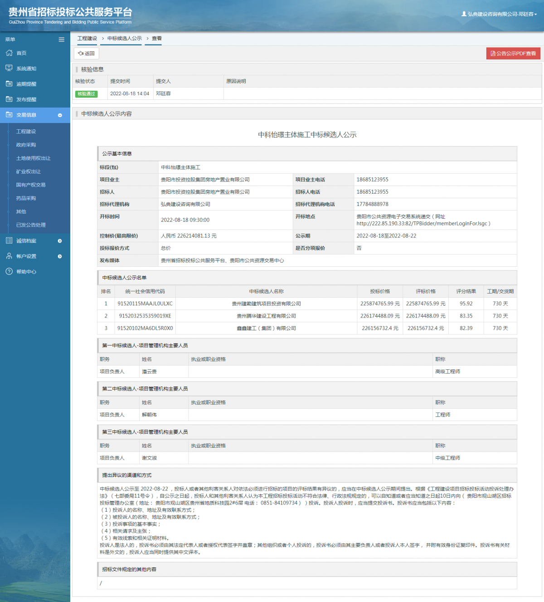Click the 评分结果 column header
544x602 pixels.
click(466, 291)
